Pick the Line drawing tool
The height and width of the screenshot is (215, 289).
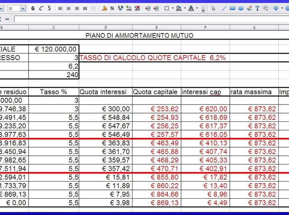click(x=224, y=8)
